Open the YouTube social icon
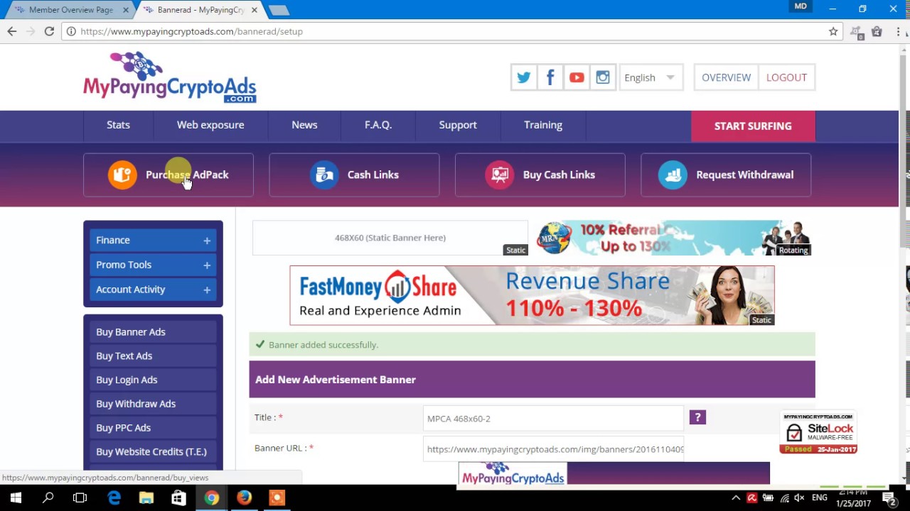This screenshot has width=910, height=511. point(577,77)
